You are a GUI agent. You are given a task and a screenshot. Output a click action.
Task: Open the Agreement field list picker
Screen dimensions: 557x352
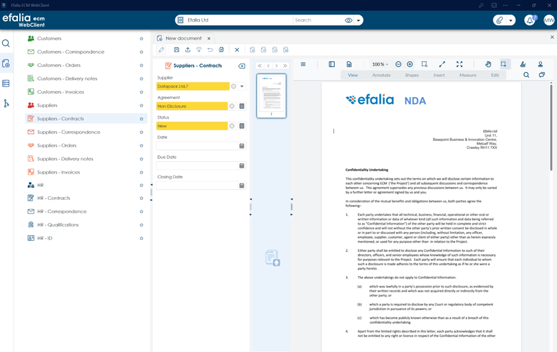coord(242,106)
